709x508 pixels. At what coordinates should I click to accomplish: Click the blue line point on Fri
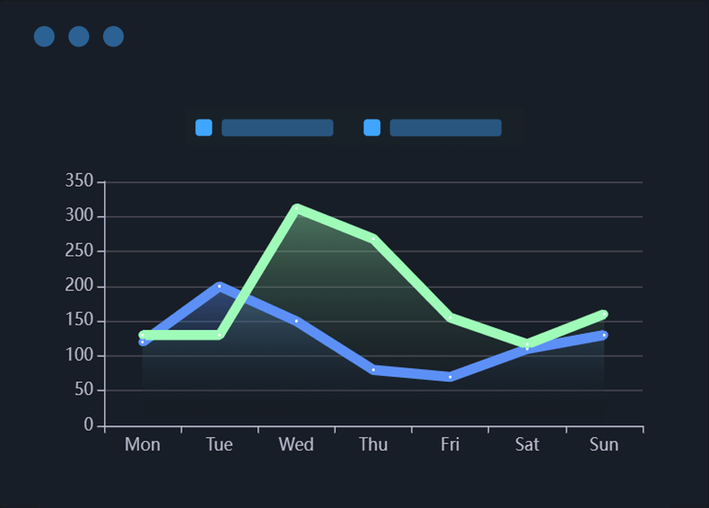(450, 376)
